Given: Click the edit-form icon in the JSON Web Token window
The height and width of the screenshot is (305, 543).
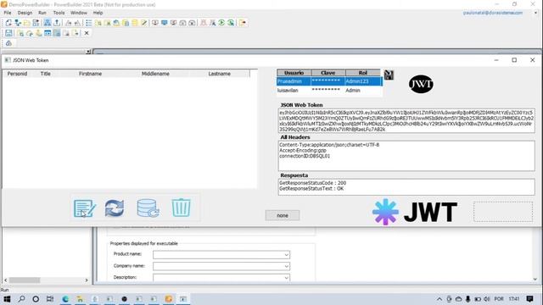Looking at the screenshot, I should pos(85,208).
